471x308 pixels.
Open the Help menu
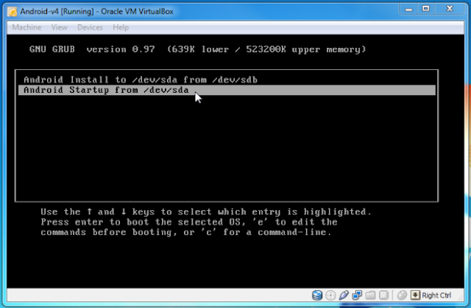121,27
